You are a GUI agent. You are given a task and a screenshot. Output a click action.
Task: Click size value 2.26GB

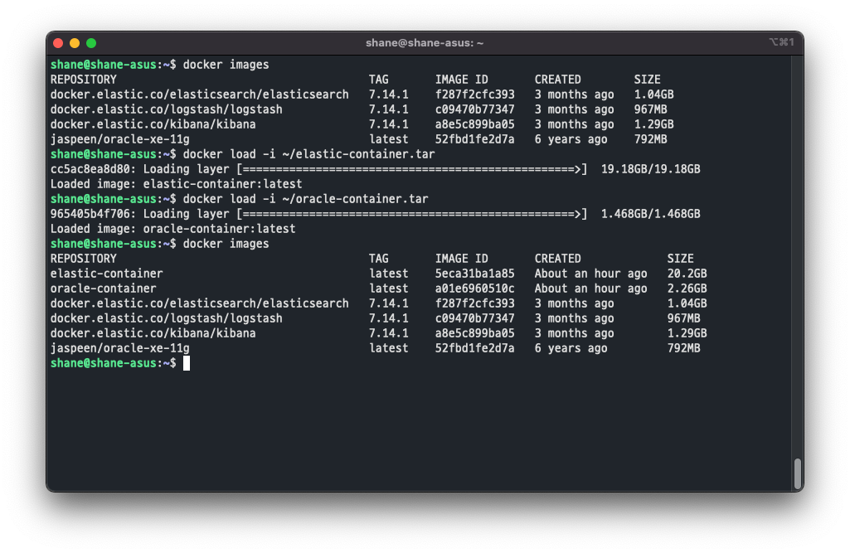point(687,289)
